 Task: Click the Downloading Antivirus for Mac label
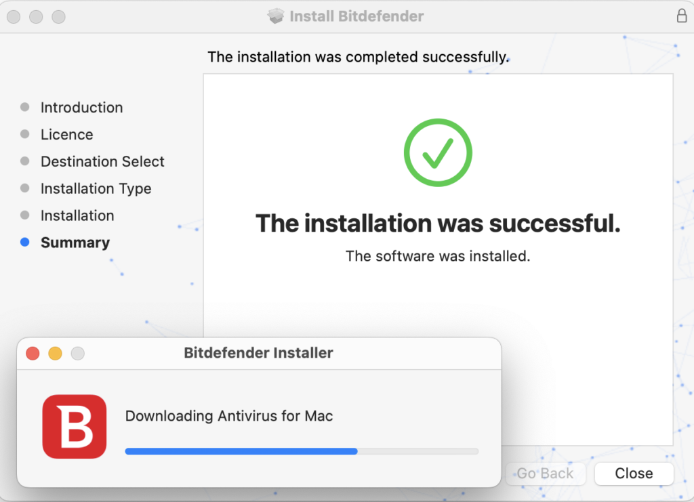click(229, 416)
